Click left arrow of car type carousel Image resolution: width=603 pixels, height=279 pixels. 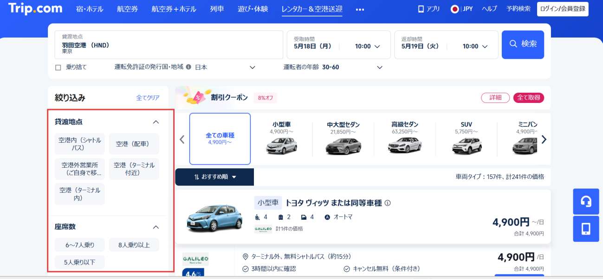click(x=182, y=139)
